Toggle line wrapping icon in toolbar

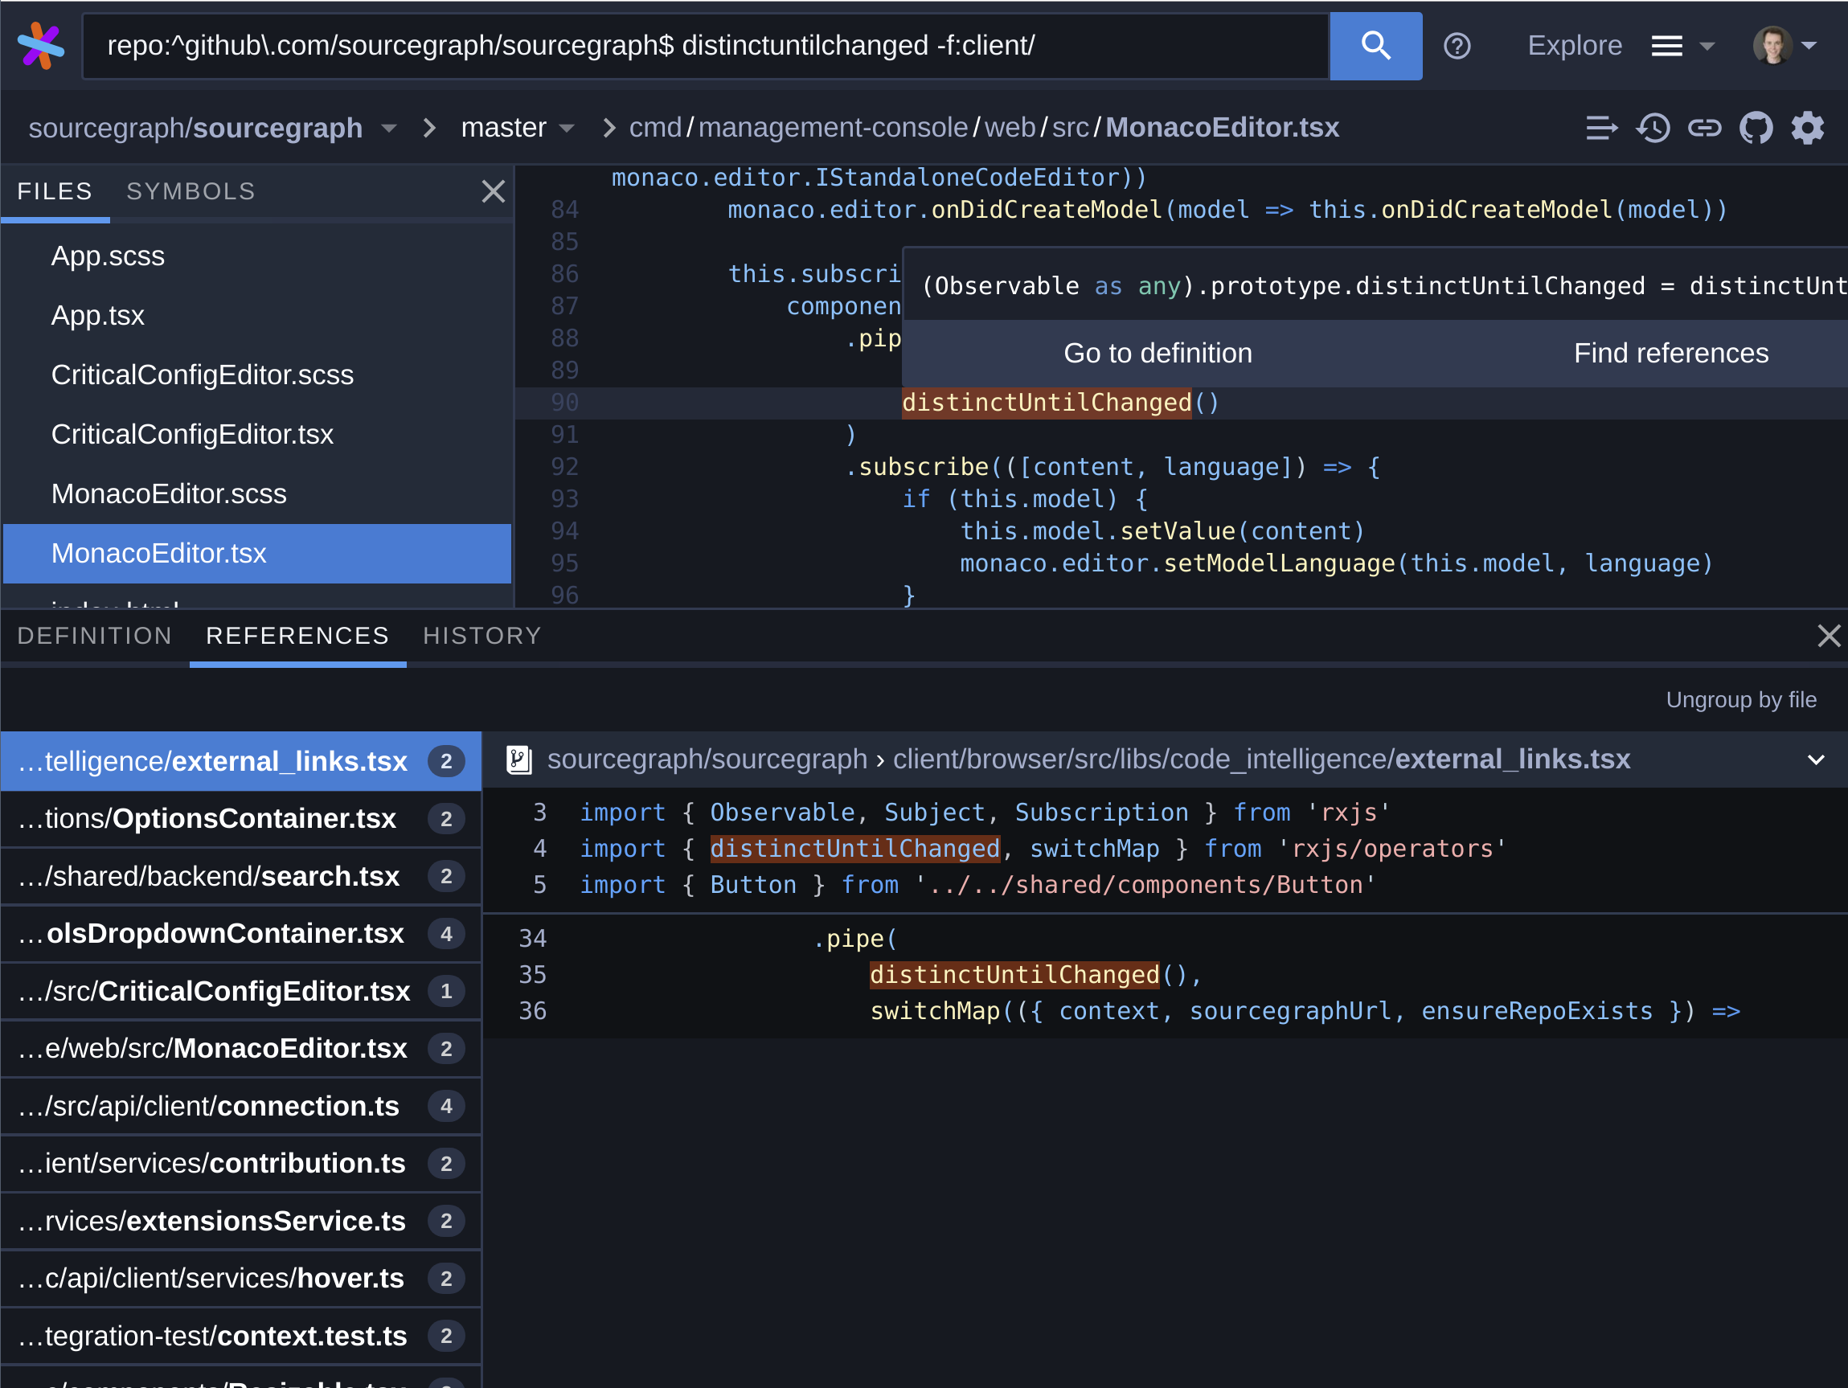click(1600, 128)
